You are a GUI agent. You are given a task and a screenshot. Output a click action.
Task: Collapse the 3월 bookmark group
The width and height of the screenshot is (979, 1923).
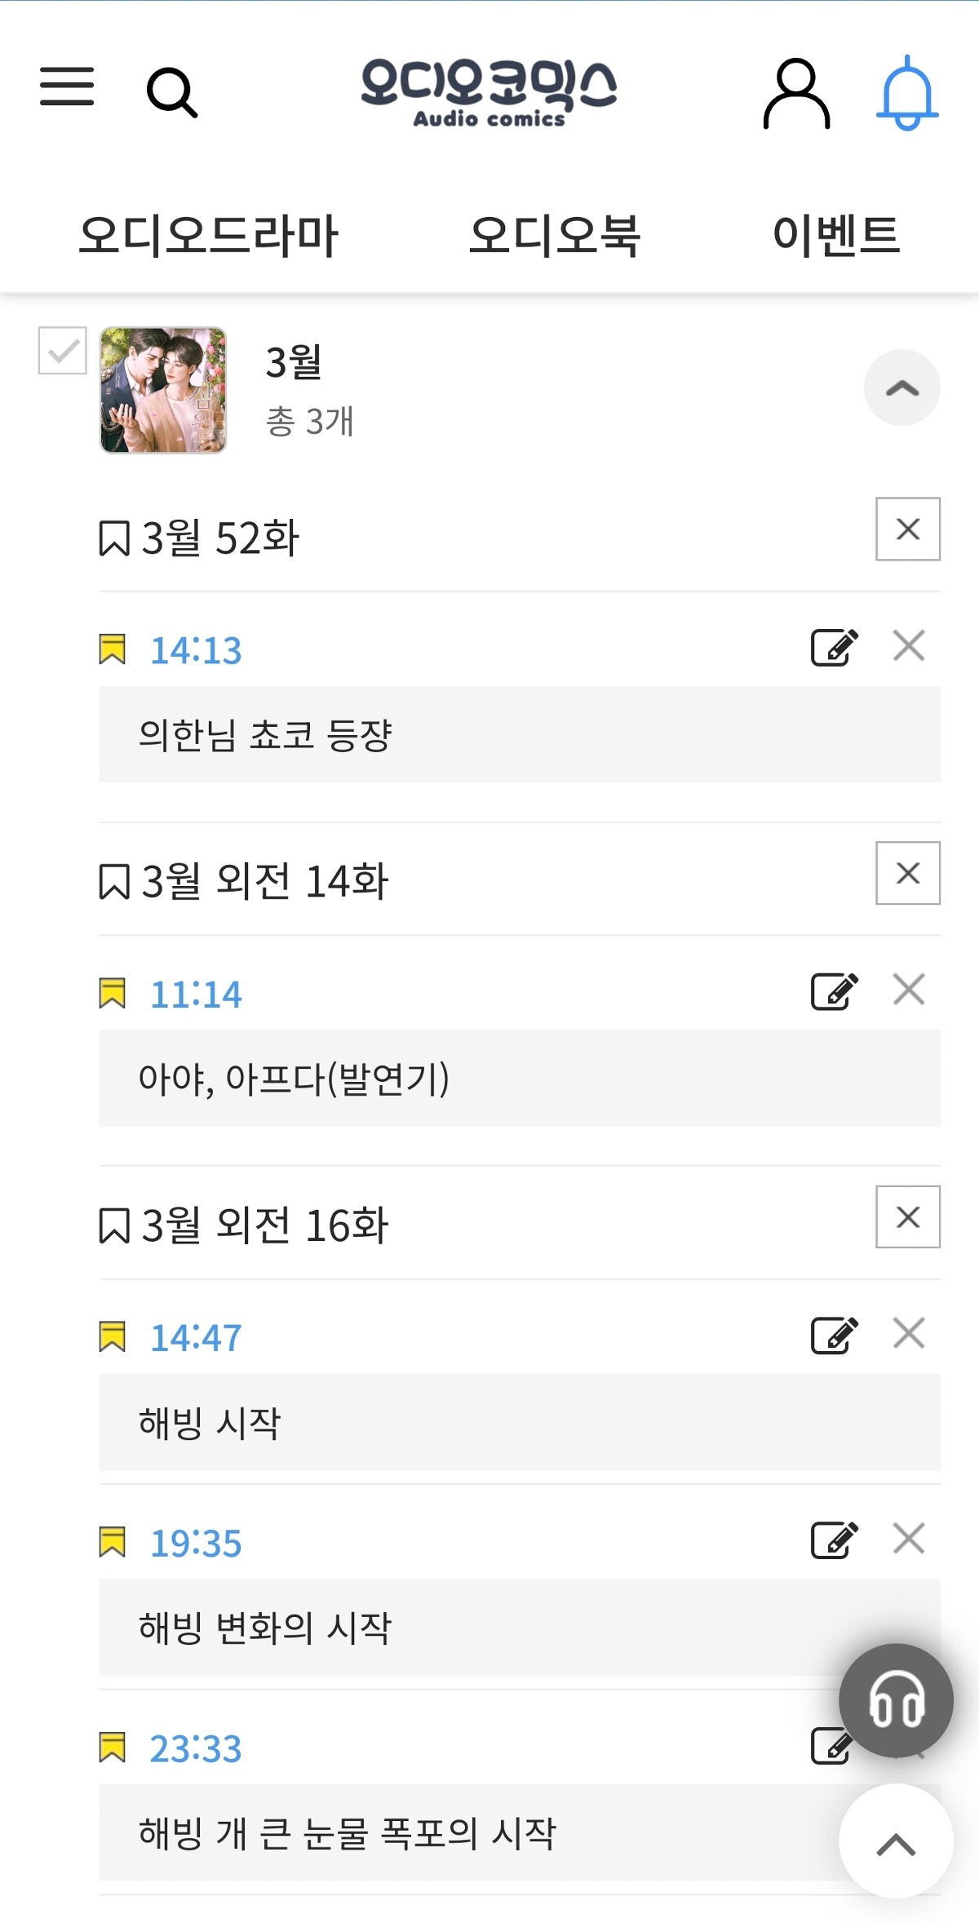902,388
